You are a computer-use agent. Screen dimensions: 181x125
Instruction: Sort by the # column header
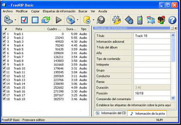click(7, 29)
